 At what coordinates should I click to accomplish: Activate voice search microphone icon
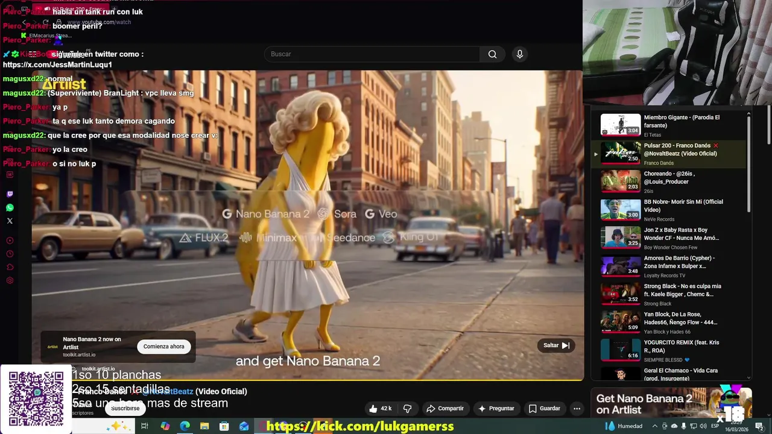point(520,54)
